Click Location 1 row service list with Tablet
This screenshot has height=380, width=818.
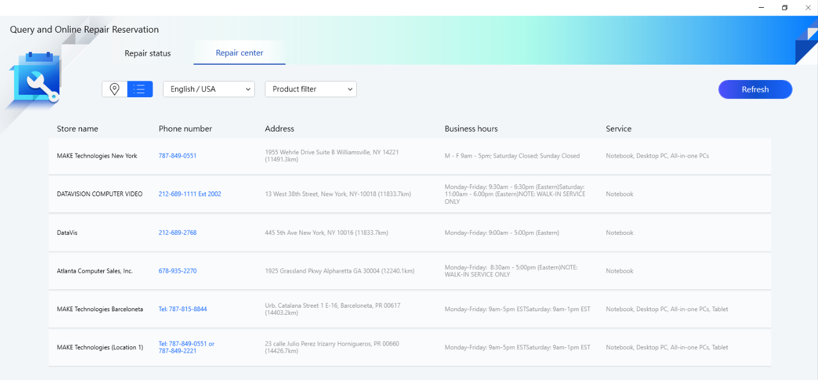point(667,347)
